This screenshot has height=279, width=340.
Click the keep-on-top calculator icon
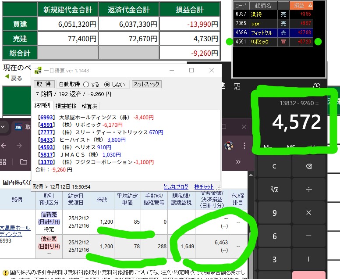(x=237, y=86)
